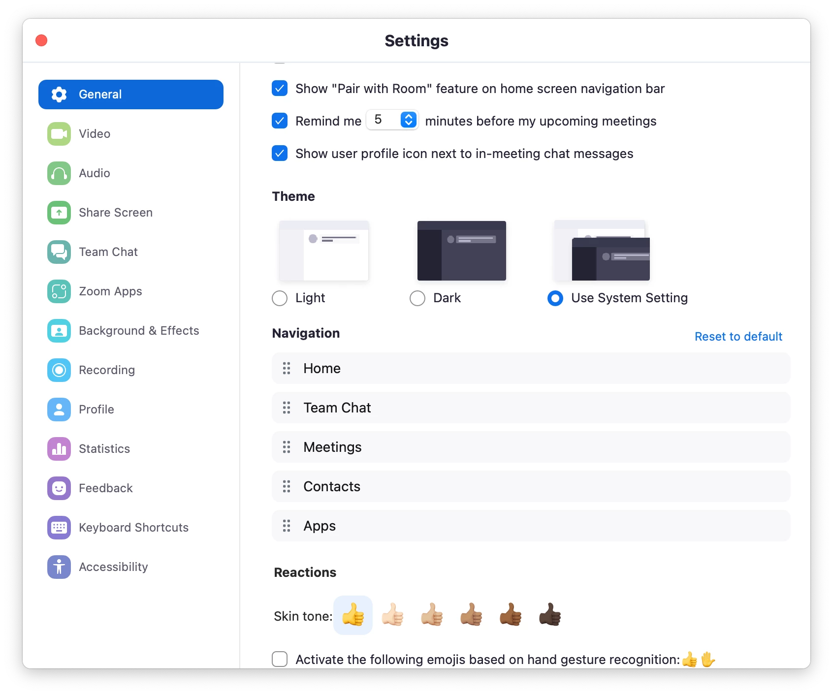The image size is (833, 695).
Task: Select the Dark theme radio button
Action: [417, 298]
